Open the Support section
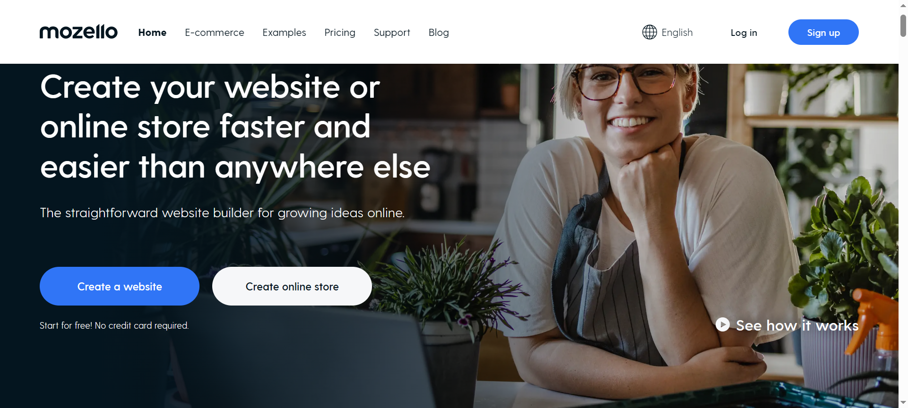This screenshot has width=908, height=408. pyautogui.click(x=392, y=33)
